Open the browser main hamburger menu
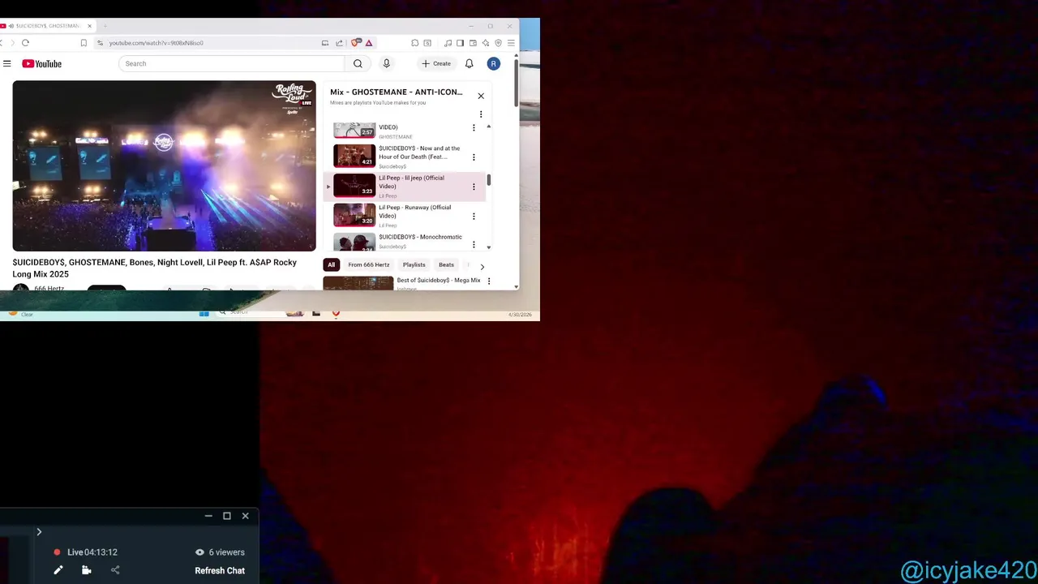The image size is (1038, 584). pos(511,43)
